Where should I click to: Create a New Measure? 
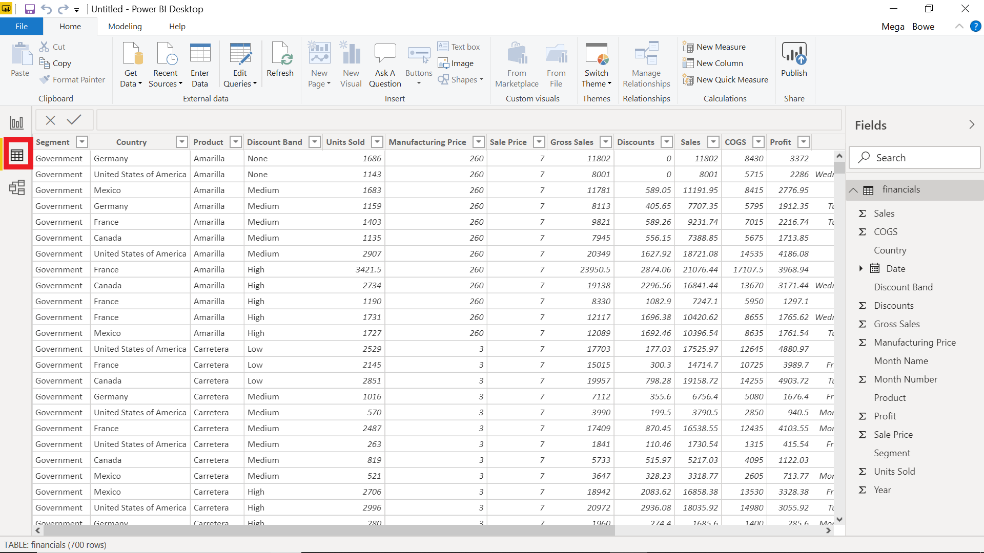(x=714, y=47)
